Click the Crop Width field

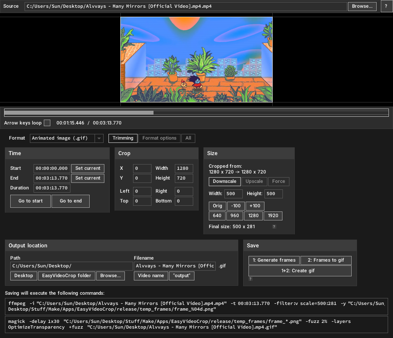click(184, 169)
